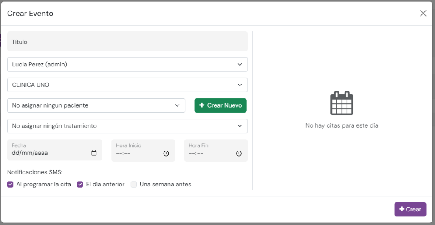The image size is (435, 225).
Task: Expand the CLINICA UNO dropdown
Action: [x=127, y=85]
